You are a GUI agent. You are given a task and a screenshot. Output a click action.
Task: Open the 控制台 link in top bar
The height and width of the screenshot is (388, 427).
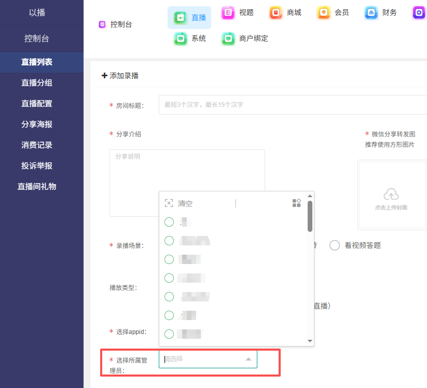coord(121,24)
